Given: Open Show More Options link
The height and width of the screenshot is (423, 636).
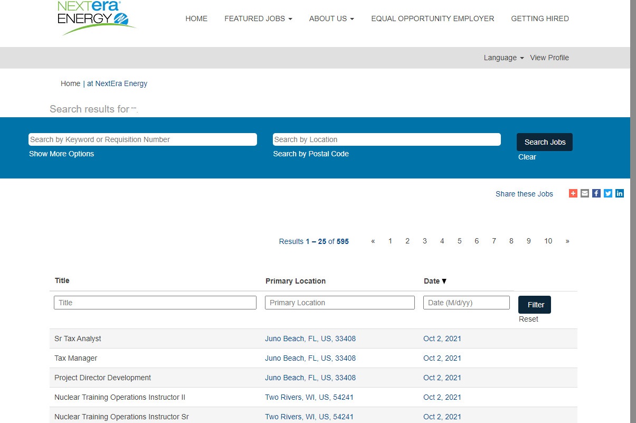Looking at the screenshot, I should [x=61, y=154].
